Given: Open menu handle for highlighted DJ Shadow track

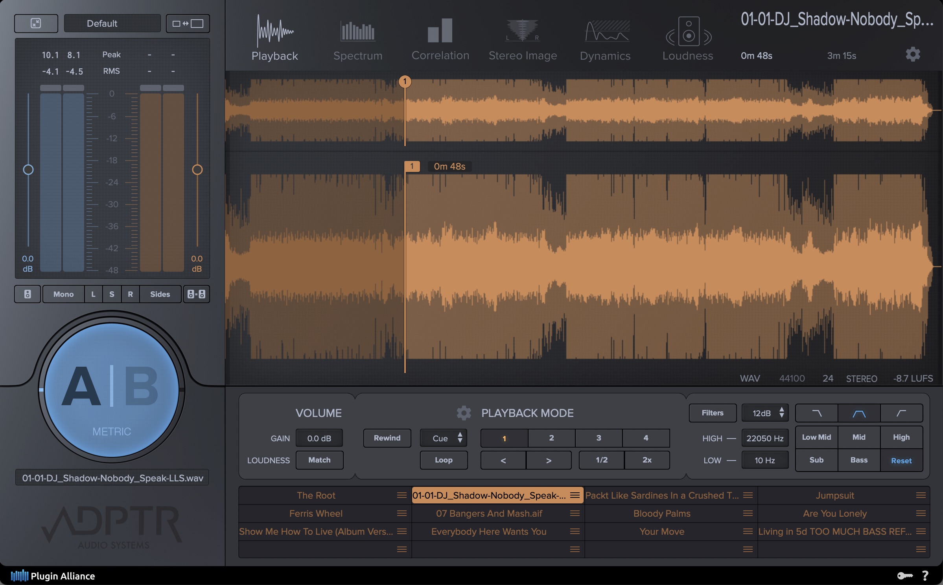Looking at the screenshot, I should (575, 495).
